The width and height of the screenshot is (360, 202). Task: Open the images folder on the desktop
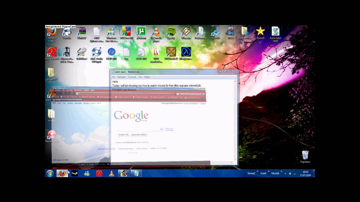52,115
